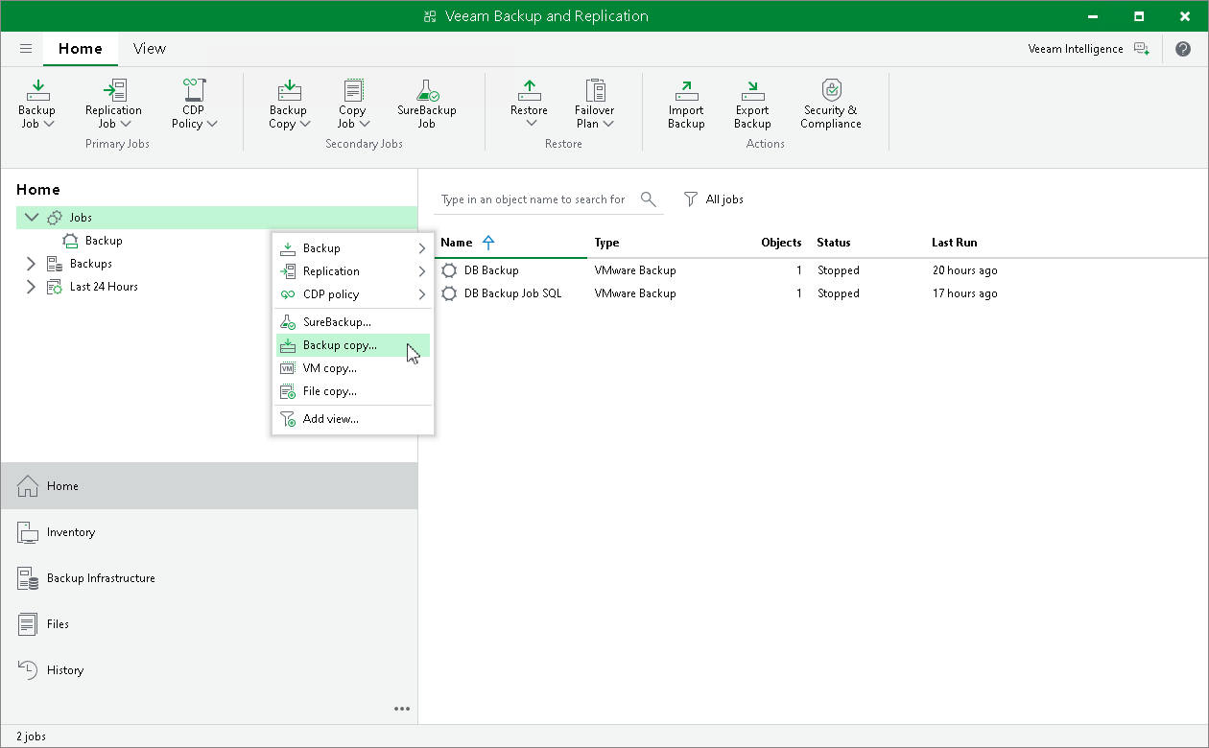Click the Export Backup icon
The height and width of the screenshot is (748, 1209).
tap(752, 103)
